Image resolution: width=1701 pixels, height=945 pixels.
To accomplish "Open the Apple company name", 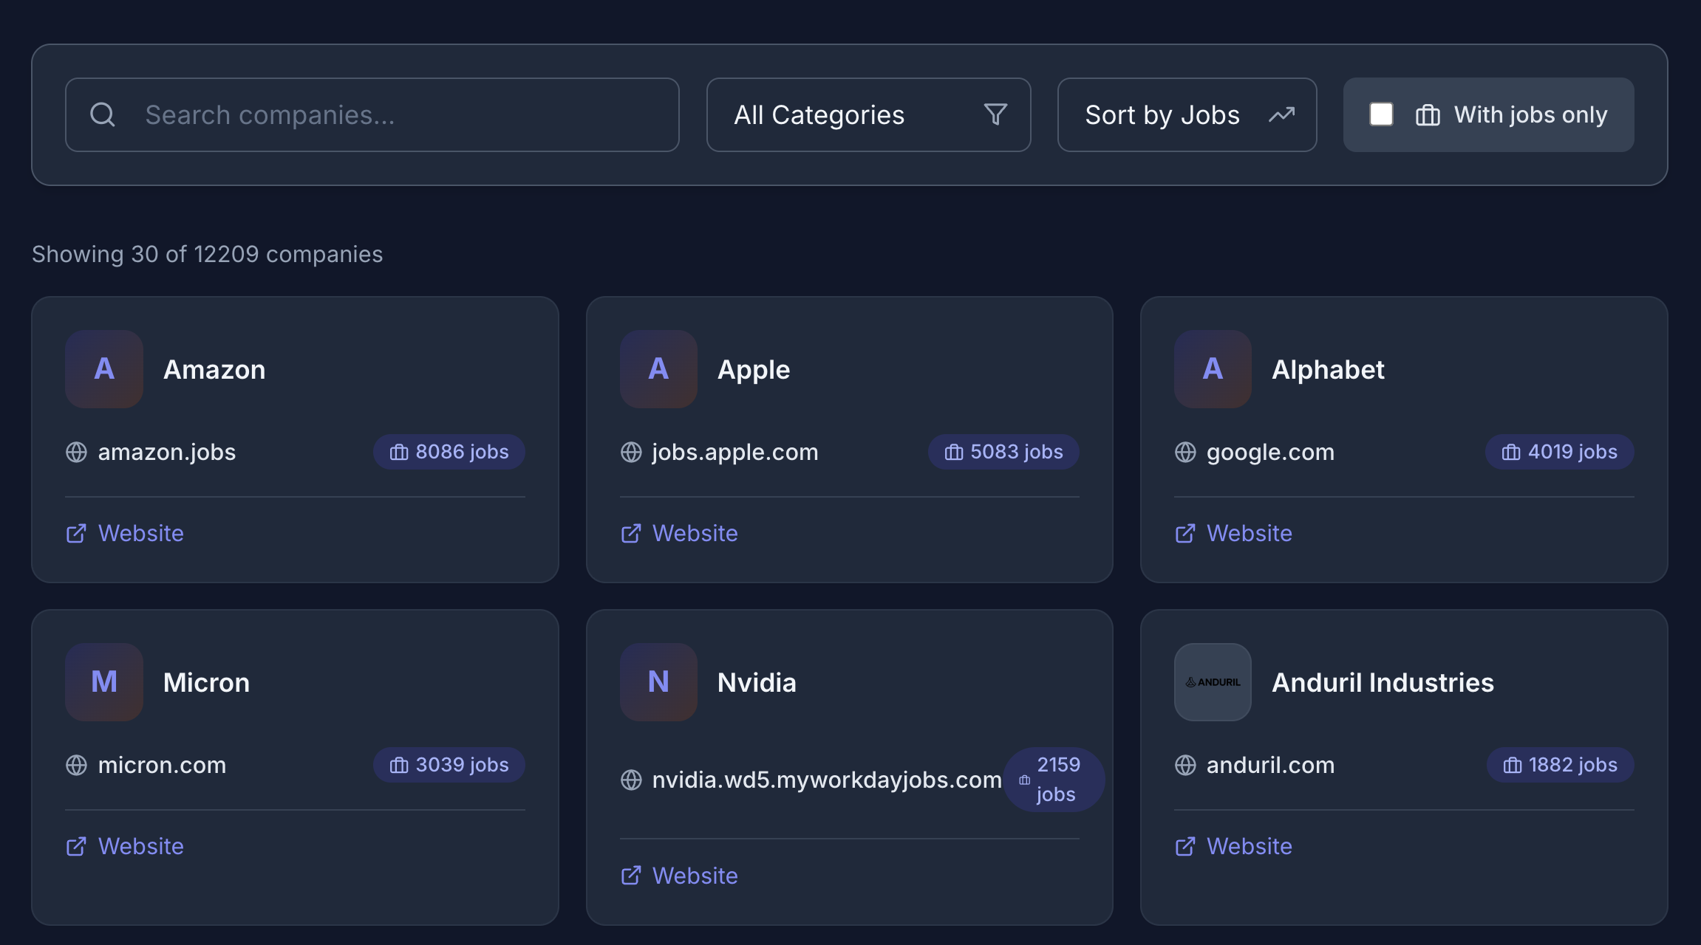I will (x=754, y=369).
